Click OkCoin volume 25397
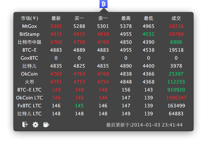207x146 pixels. pyautogui.click(x=176, y=74)
